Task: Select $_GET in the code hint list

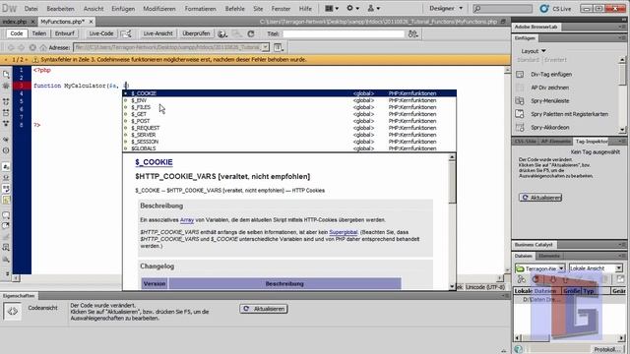Action: [289, 114]
